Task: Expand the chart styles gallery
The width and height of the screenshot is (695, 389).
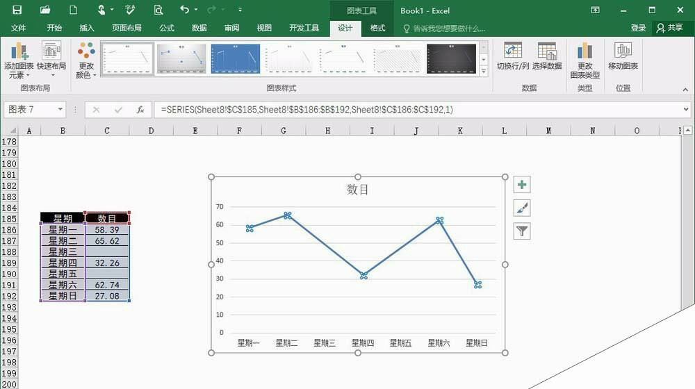Action: tap(484, 72)
